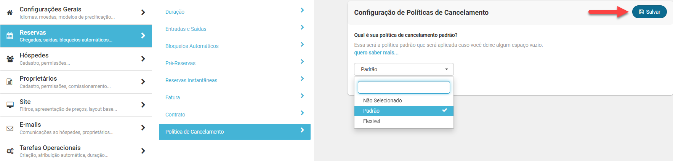The image size is (673, 161).
Task: Click the document icon beside Proprietários
Action: (x=10, y=82)
